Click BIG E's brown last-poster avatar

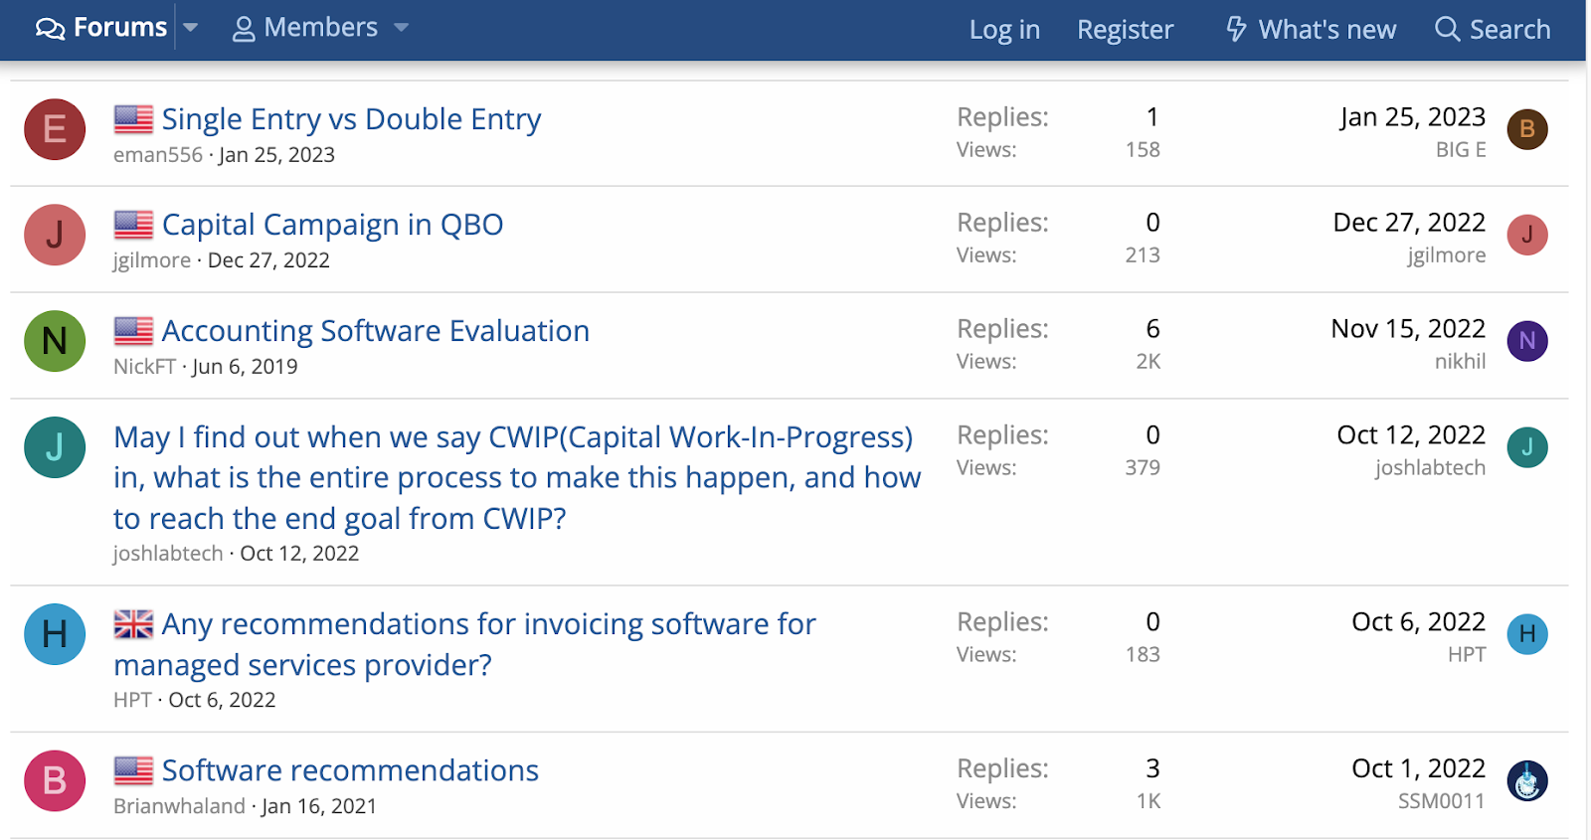point(1527,129)
